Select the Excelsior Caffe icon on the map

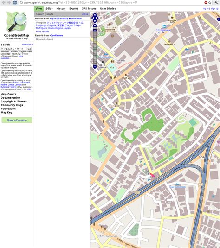click(172, 18)
